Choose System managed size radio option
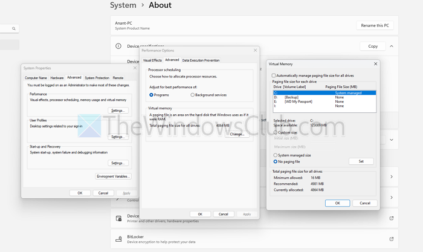The width and height of the screenshot is (423, 252). (275, 155)
